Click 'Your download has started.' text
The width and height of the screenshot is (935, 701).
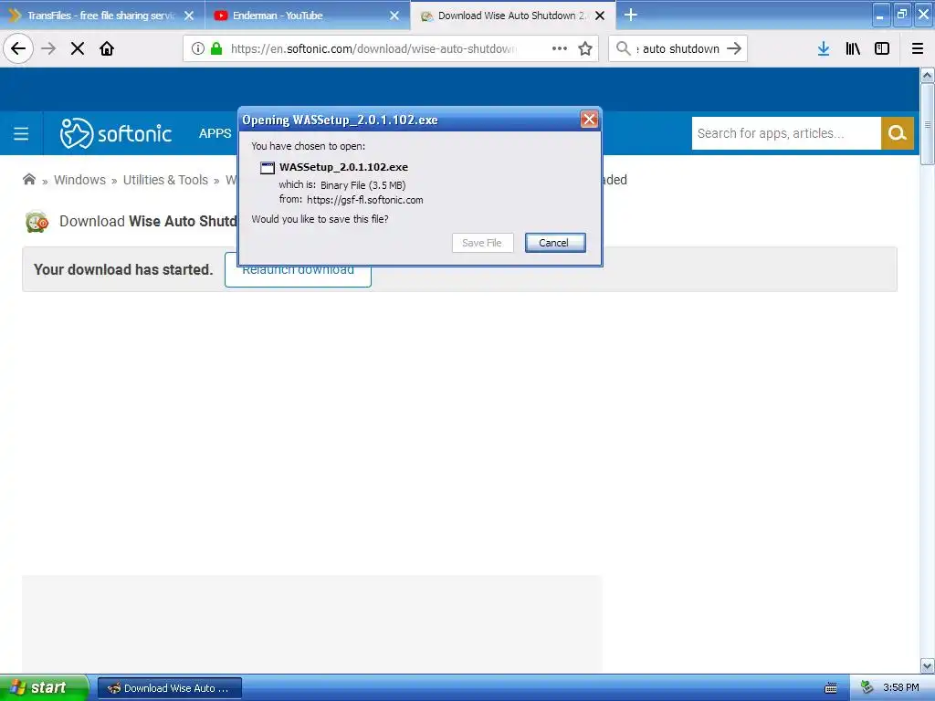tap(123, 269)
